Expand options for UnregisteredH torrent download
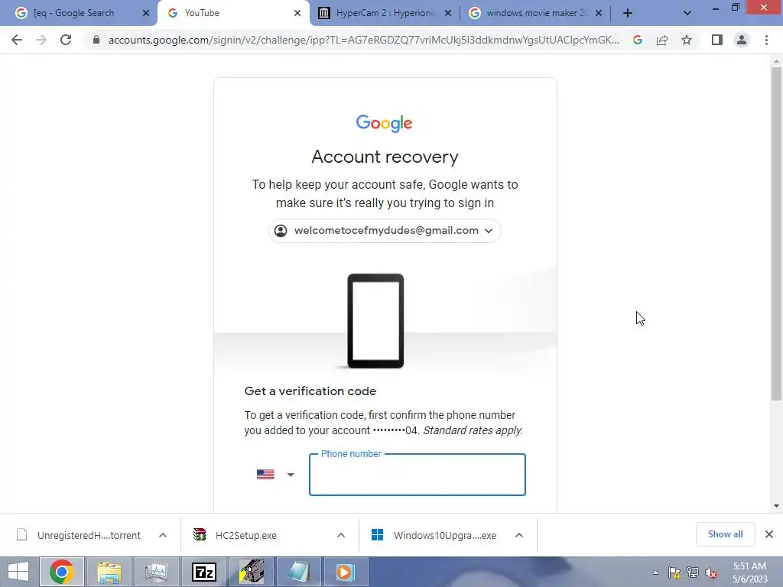 click(x=163, y=535)
